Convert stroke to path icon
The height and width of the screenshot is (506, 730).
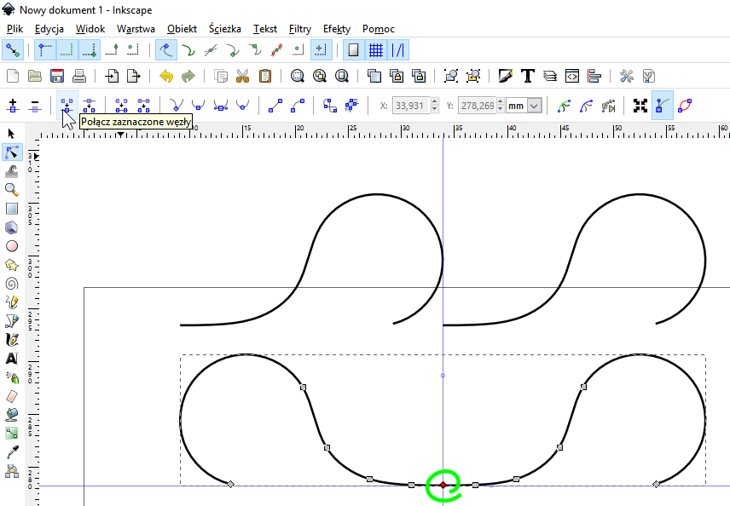(351, 106)
